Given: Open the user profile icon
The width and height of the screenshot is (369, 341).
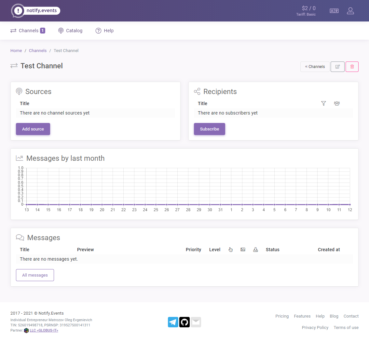Looking at the screenshot, I should coord(350,11).
